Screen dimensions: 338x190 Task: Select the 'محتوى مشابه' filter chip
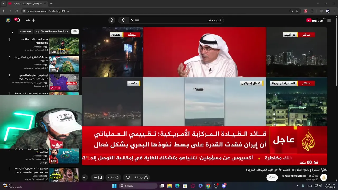26,31
